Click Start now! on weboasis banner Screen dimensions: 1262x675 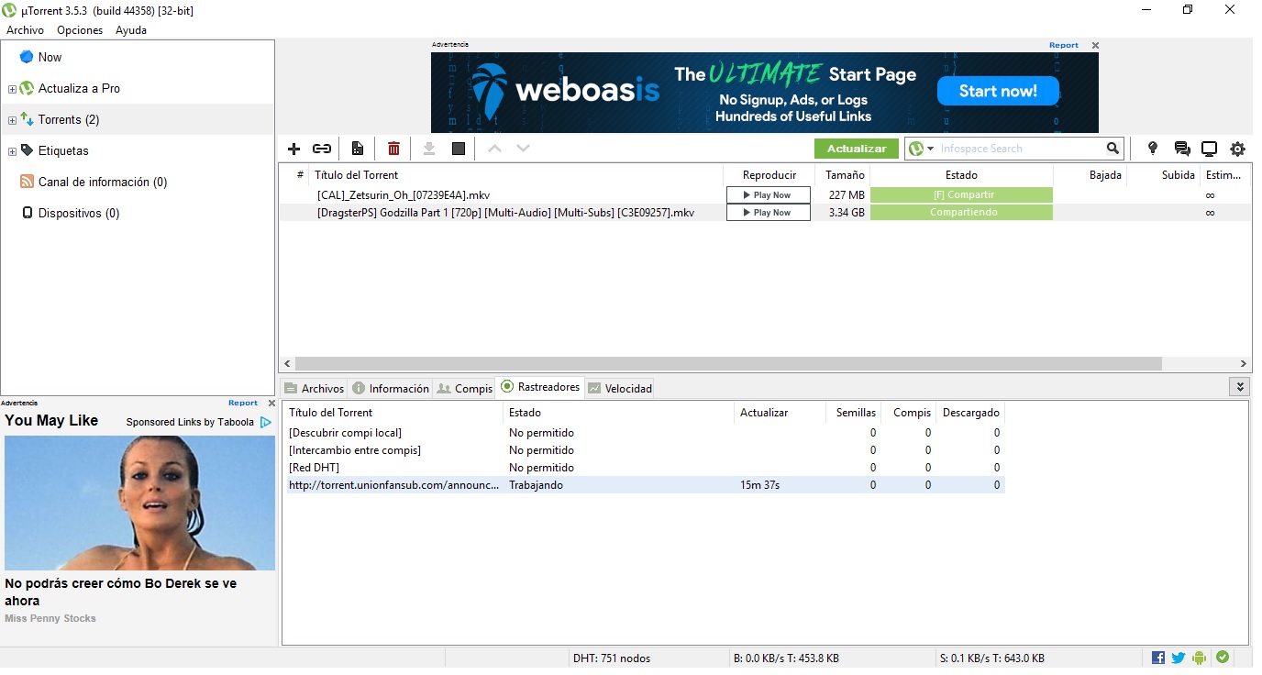coord(998,91)
